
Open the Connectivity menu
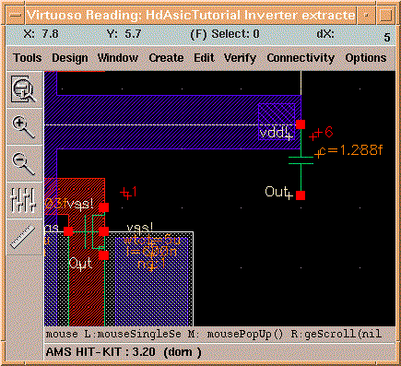301,58
